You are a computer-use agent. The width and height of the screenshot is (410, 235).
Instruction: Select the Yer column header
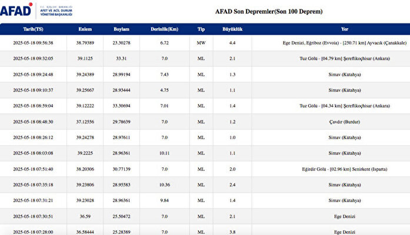click(x=345, y=29)
